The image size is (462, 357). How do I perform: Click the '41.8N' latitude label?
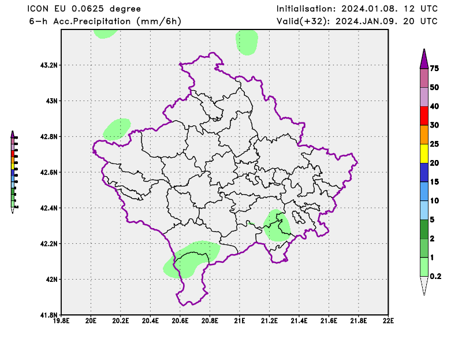(49, 315)
